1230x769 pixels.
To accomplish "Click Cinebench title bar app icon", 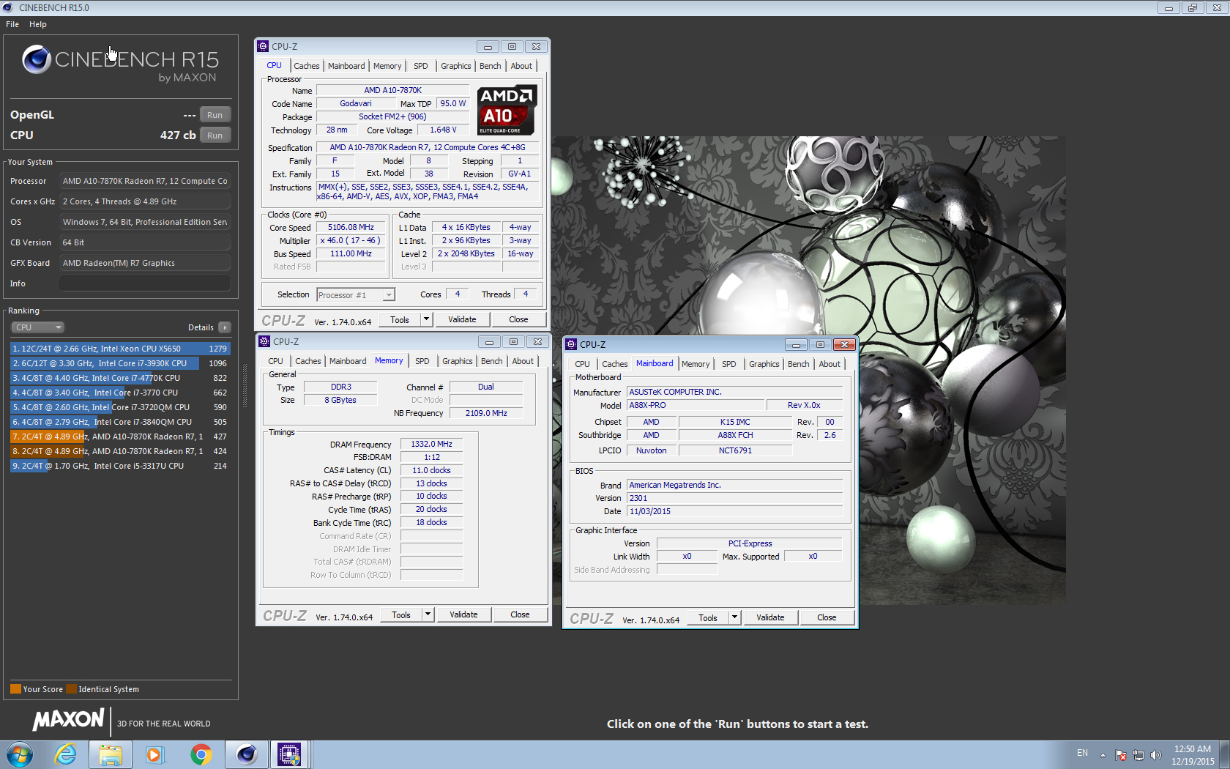I will pos(8,7).
